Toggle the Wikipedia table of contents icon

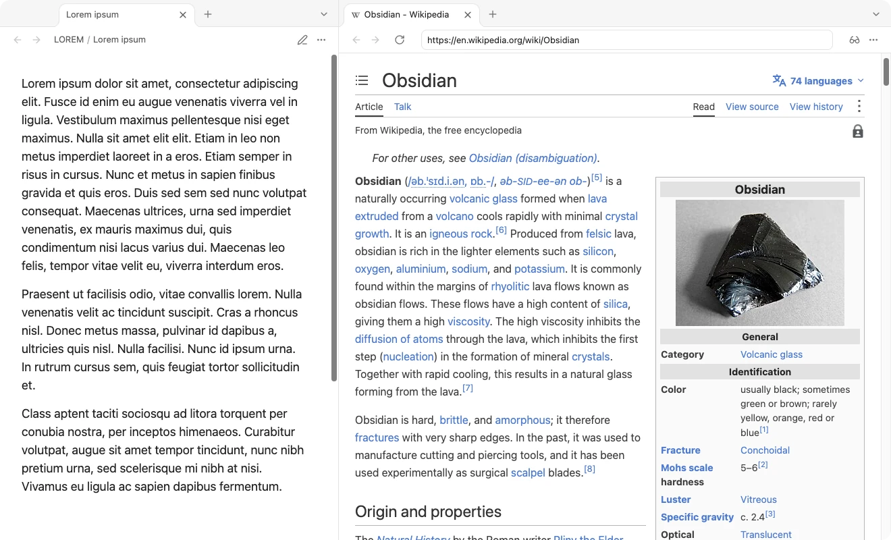coord(362,80)
